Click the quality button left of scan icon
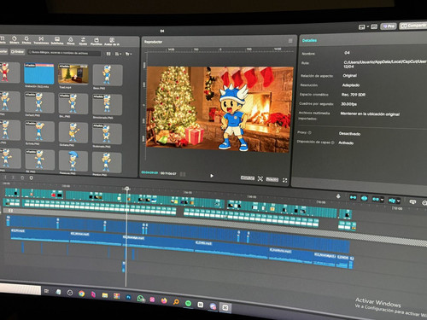 click(x=248, y=177)
